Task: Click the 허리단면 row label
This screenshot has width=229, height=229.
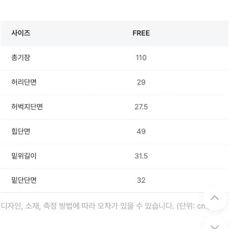Action: point(24,82)
